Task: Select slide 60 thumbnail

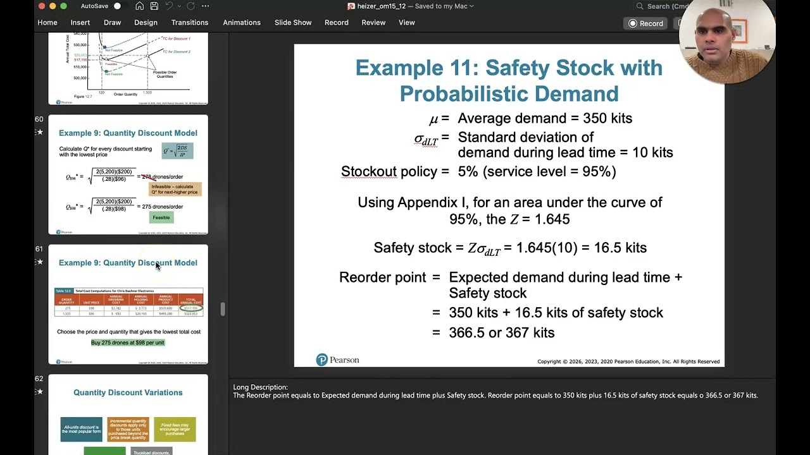Action: [x=128, y=175]
